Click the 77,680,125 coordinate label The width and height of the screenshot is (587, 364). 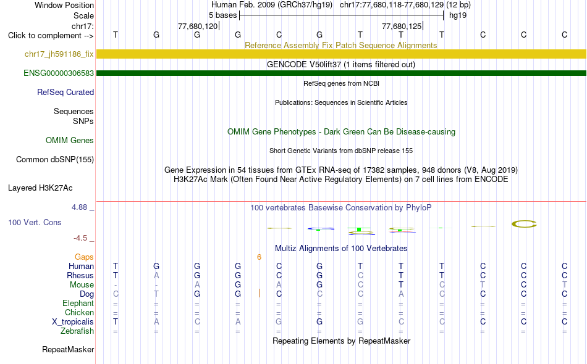(402, 26)
